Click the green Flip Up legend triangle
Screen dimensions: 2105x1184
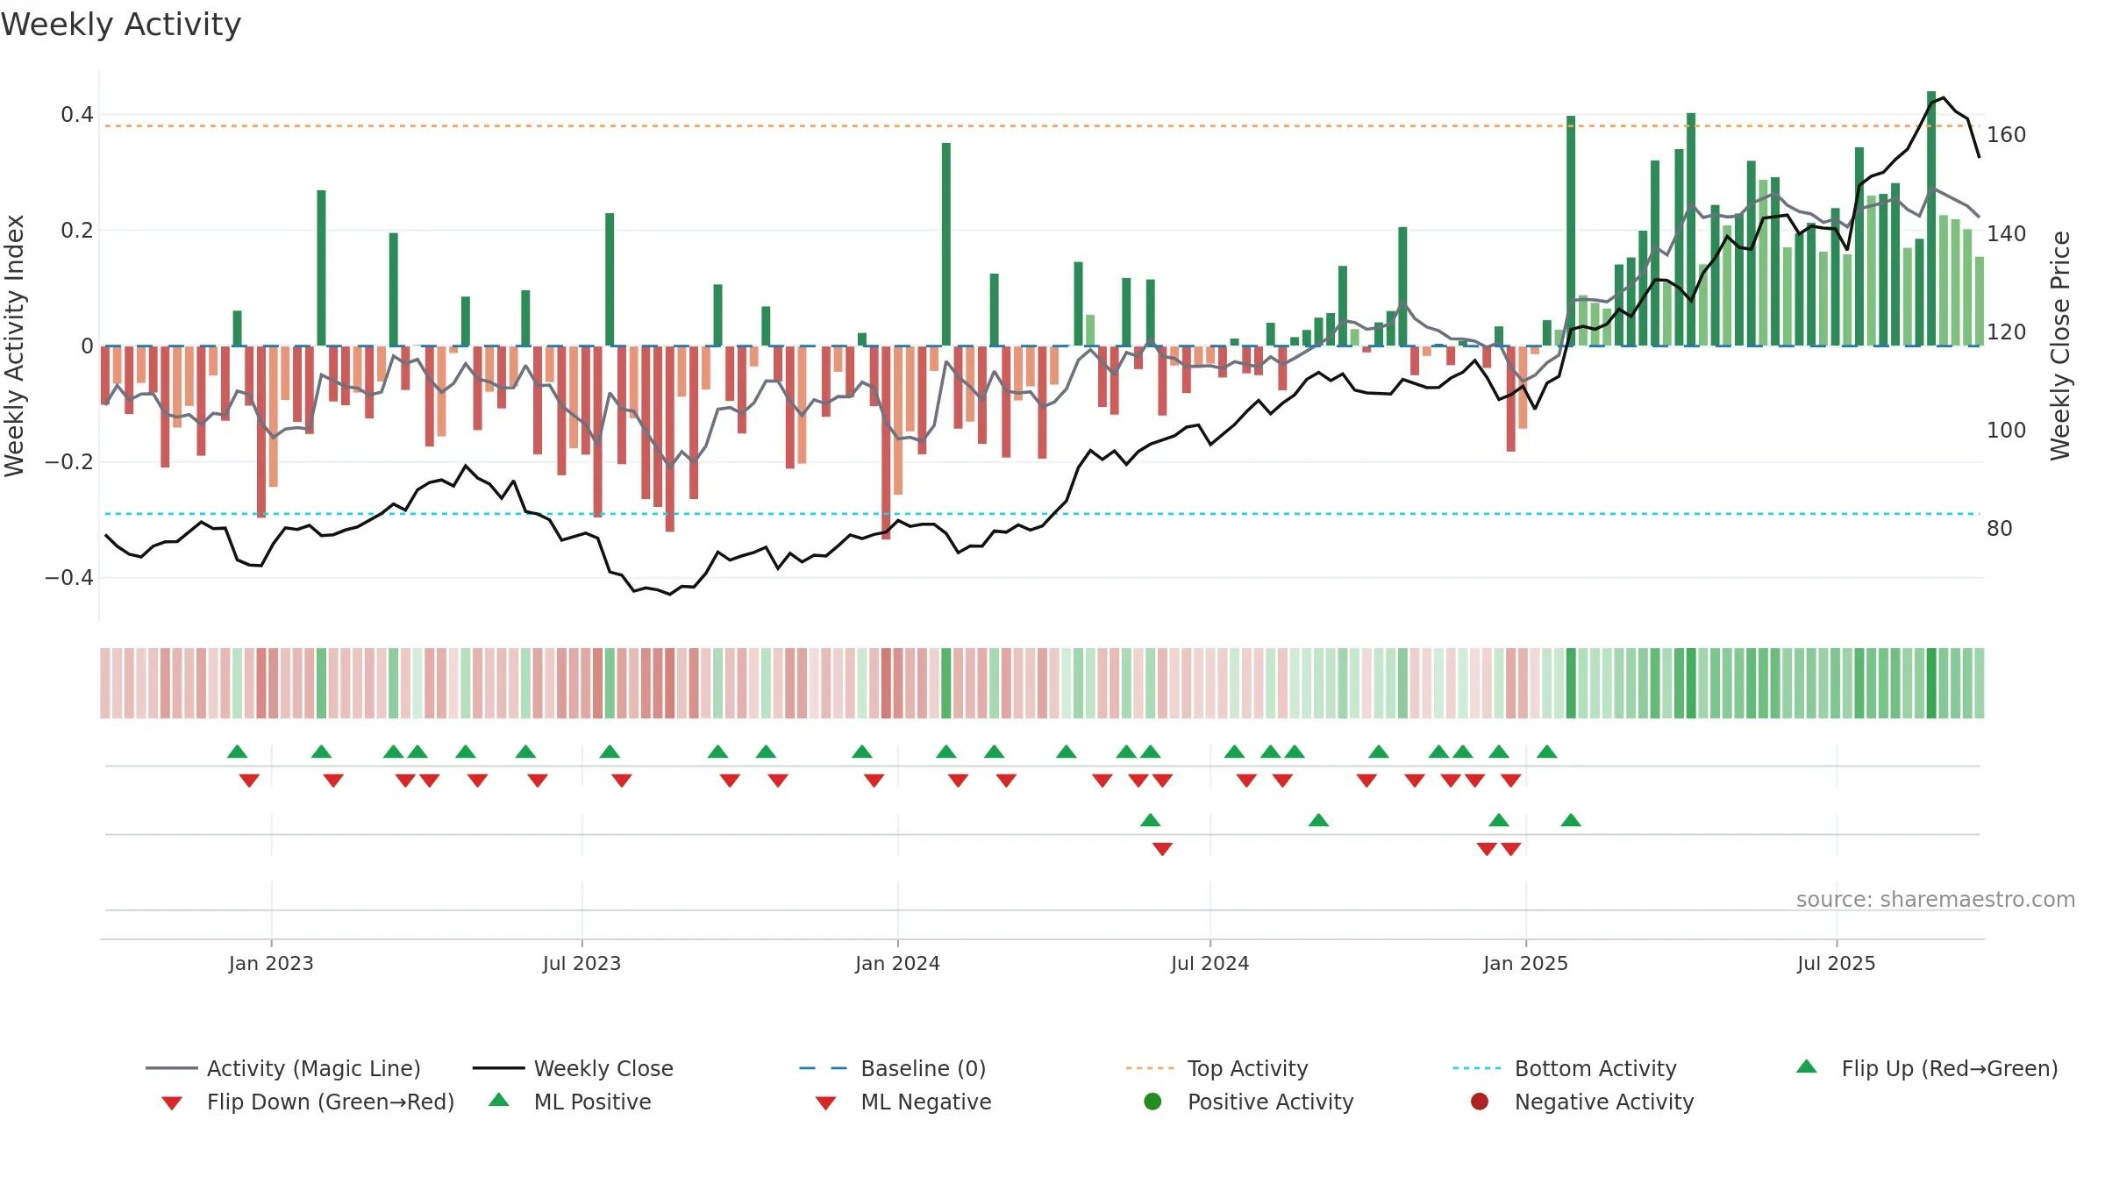[1807, 1066]
